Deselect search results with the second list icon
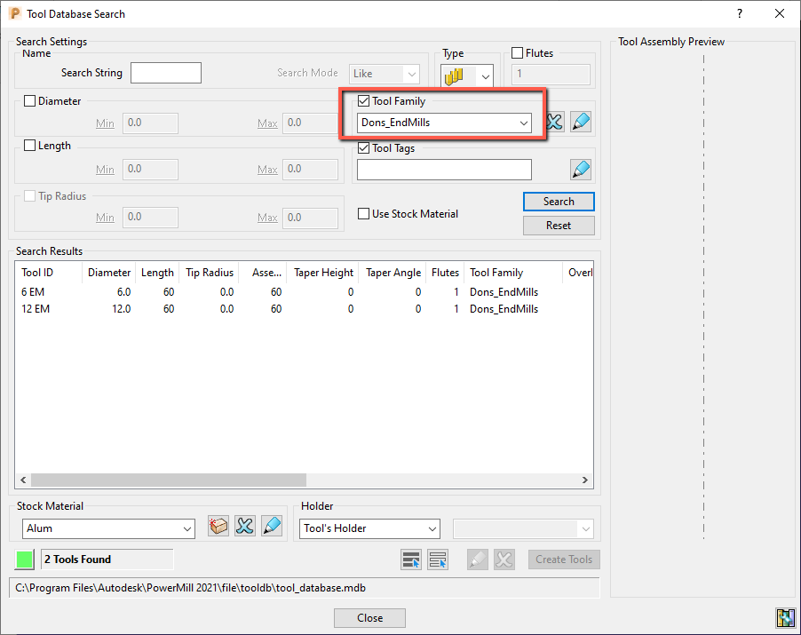Viewport: 801px width, 635px height. [436, 559]
